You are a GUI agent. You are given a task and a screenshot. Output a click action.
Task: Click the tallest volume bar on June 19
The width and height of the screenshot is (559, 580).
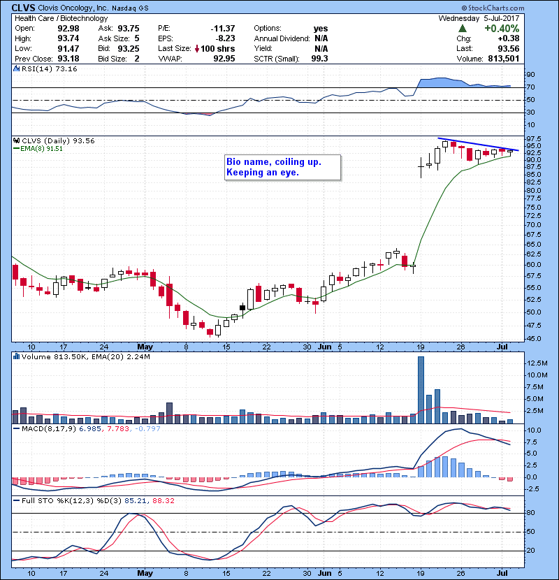(x=421, y=390)
